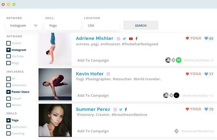
Task: Add Kevin Hofer to campaign
Action: click(x=93, y=95)
